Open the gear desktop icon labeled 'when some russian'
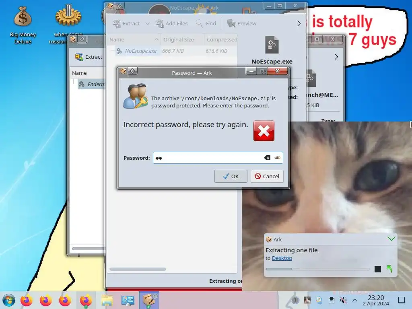 (x=68, y=25)
